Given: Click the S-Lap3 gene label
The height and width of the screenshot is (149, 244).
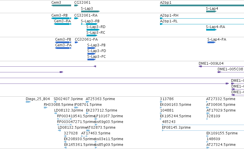Looking at the screenshot, I should point(87,9).
